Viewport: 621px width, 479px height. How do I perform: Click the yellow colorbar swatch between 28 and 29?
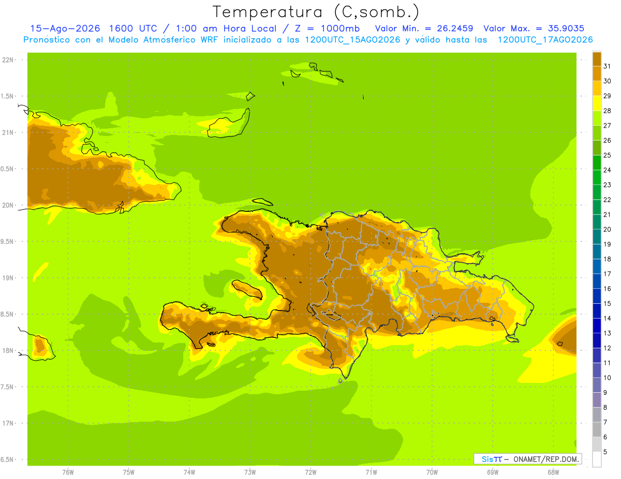point(597,103)
